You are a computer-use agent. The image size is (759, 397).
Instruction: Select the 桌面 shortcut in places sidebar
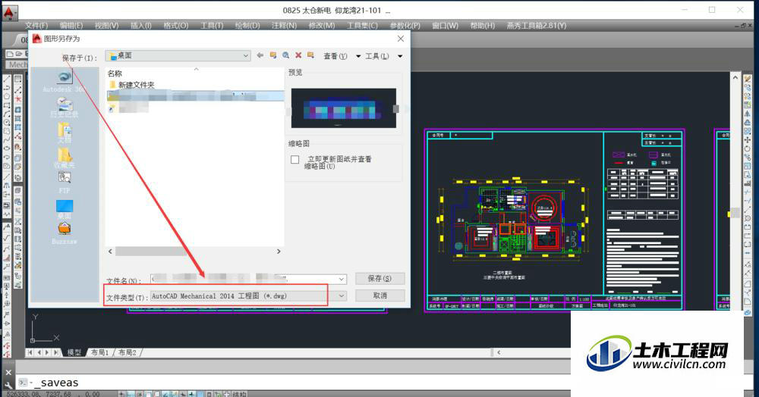[x=65, y=209]
